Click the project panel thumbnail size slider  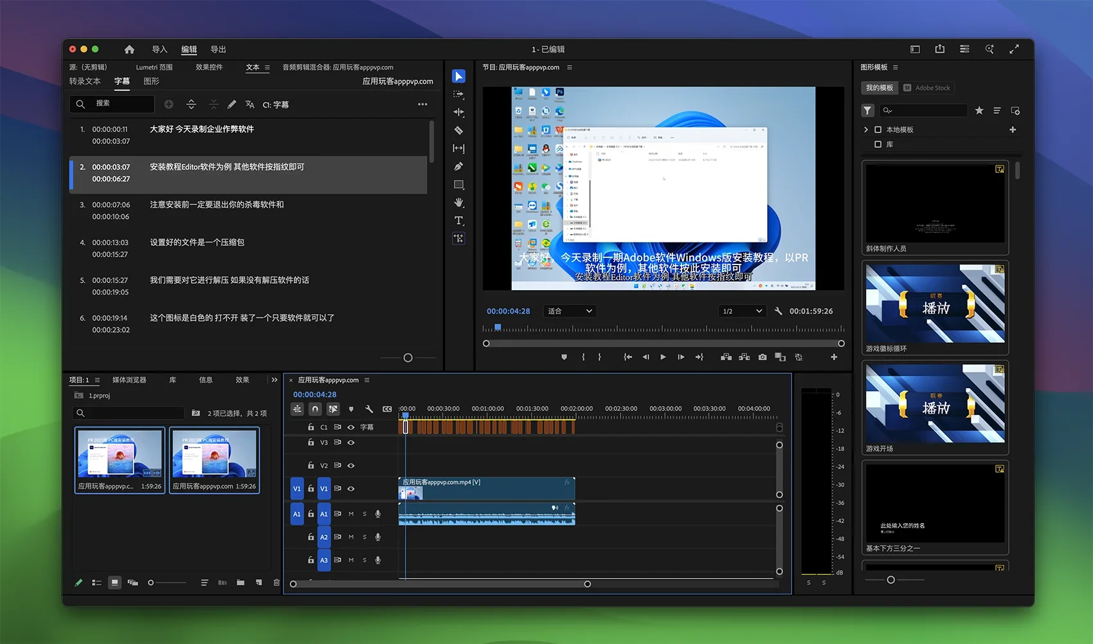[151, 583]
